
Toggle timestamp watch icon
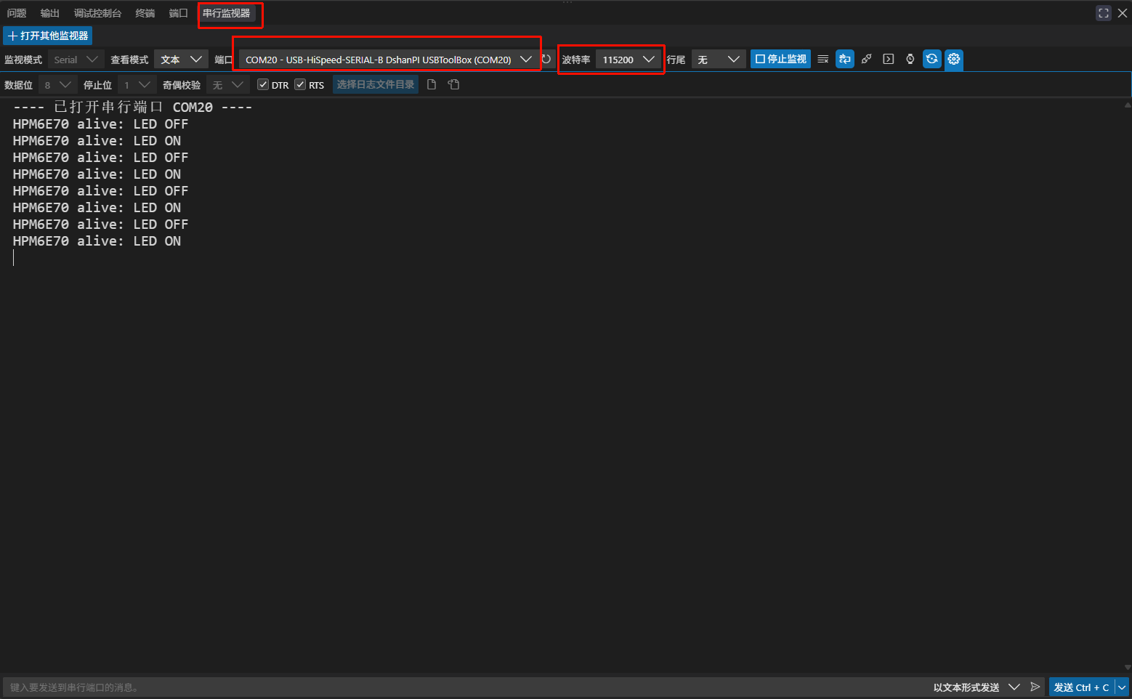pos(910,60)
